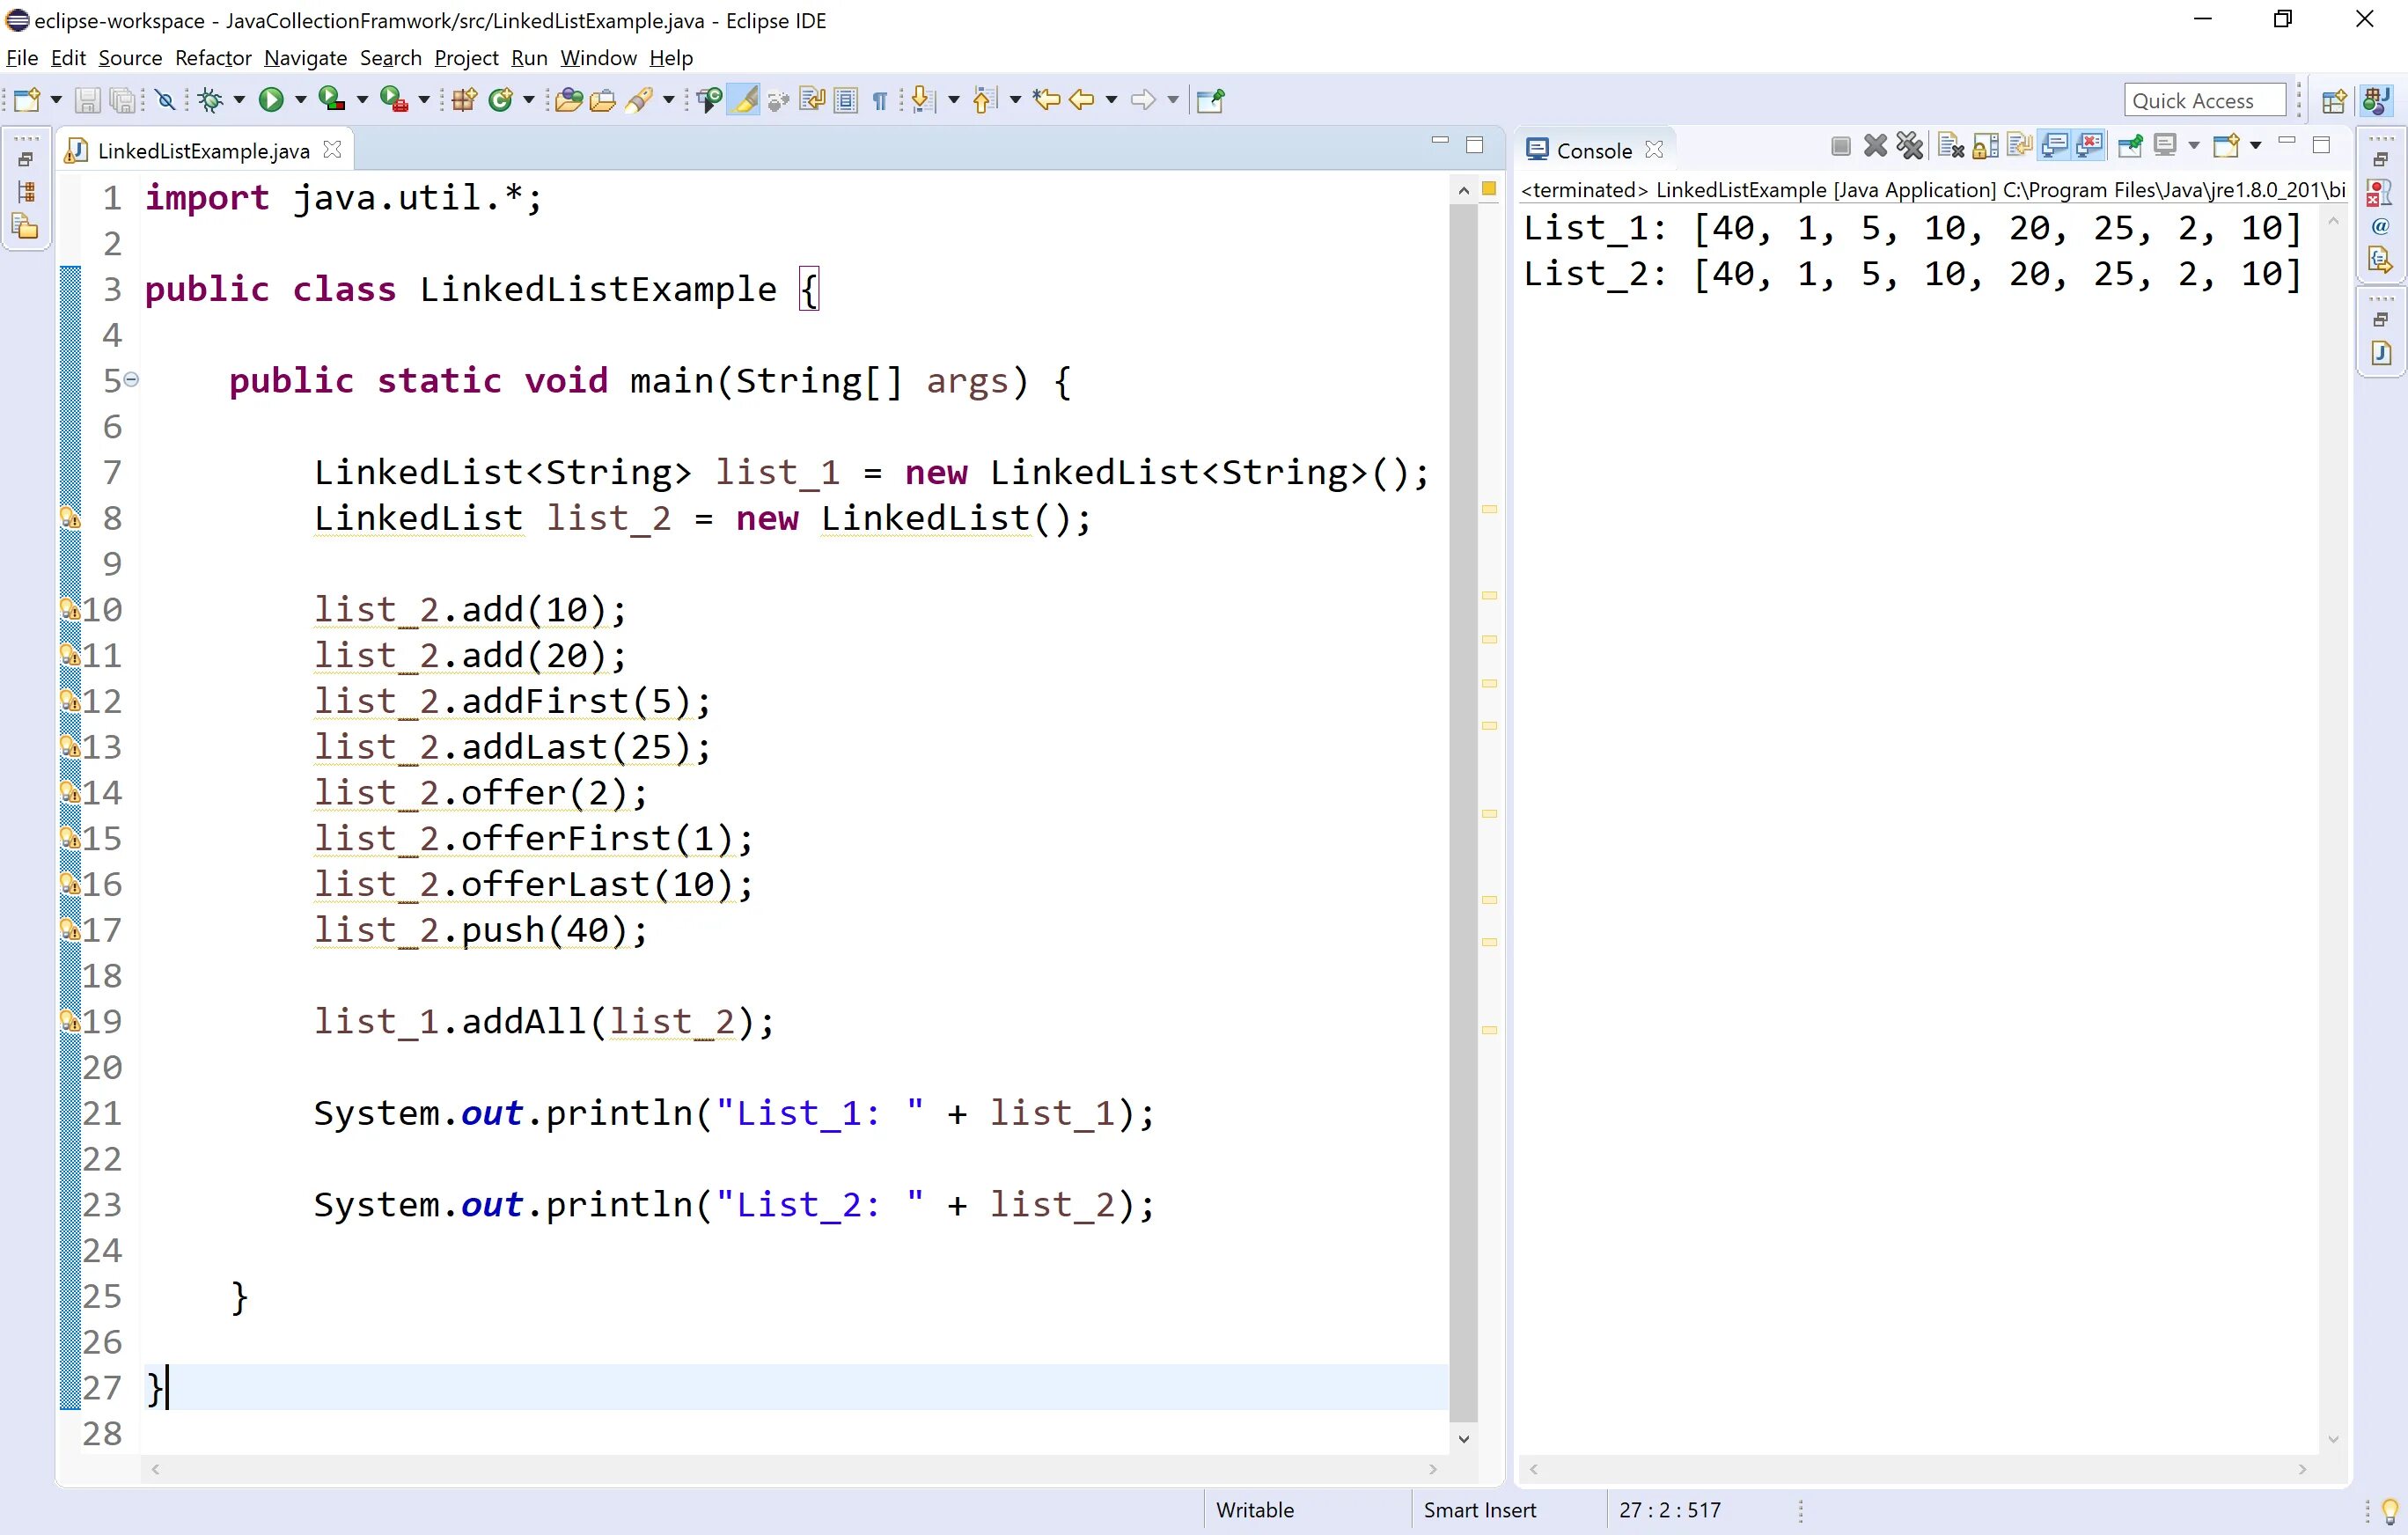This screenshot has width=2408, height=1535.
Task: Save all open files
Action: click(124, 99)
